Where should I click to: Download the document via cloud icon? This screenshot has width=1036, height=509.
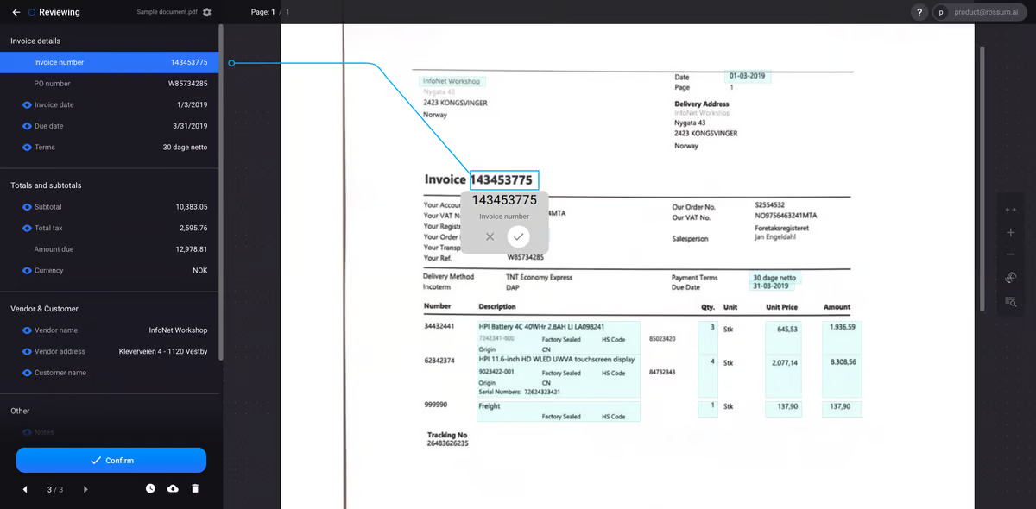(x=171, y=488)
